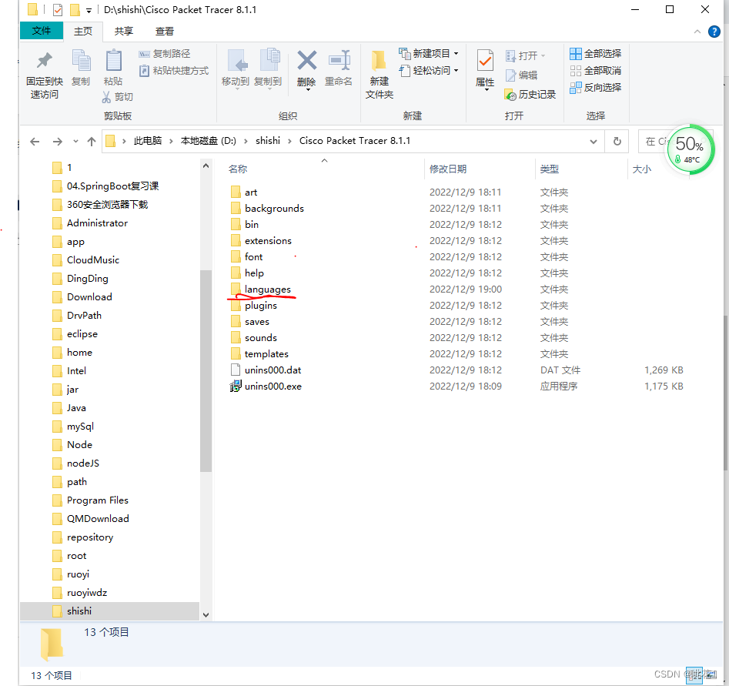Screen dimensions: 729x686
Task: Click 此电脑 breadcrumb in address bar
Action: pyautogui.click(x=148, y=141)
